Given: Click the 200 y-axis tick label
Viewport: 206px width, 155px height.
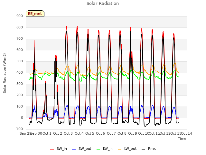Looking at the screenshot, I should click(20, 95).
